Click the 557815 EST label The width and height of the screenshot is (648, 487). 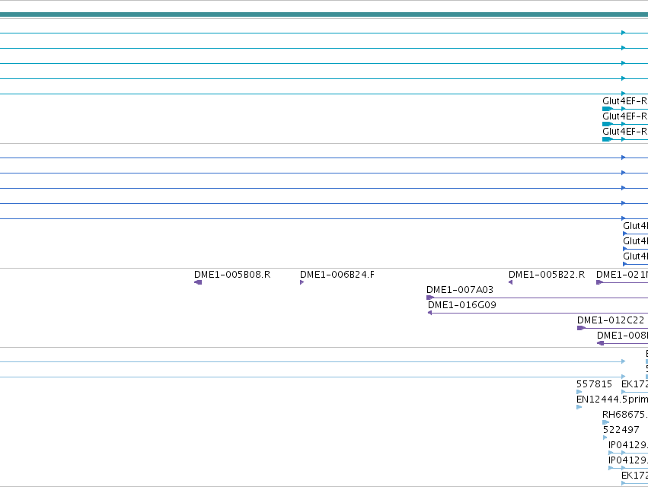[x=594, y=384]
